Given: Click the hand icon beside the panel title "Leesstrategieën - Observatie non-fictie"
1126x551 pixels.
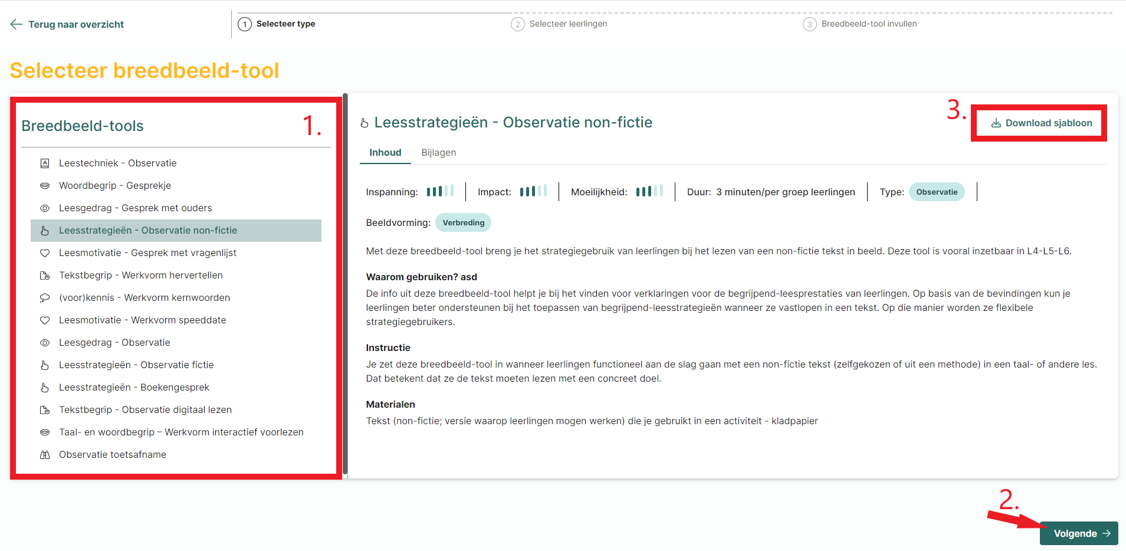Looking at the screenshot, I should click(363, 123).
